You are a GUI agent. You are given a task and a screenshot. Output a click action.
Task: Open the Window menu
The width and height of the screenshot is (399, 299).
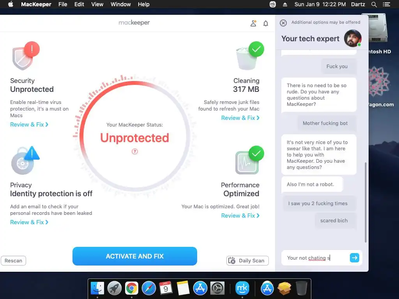[121, 4]
